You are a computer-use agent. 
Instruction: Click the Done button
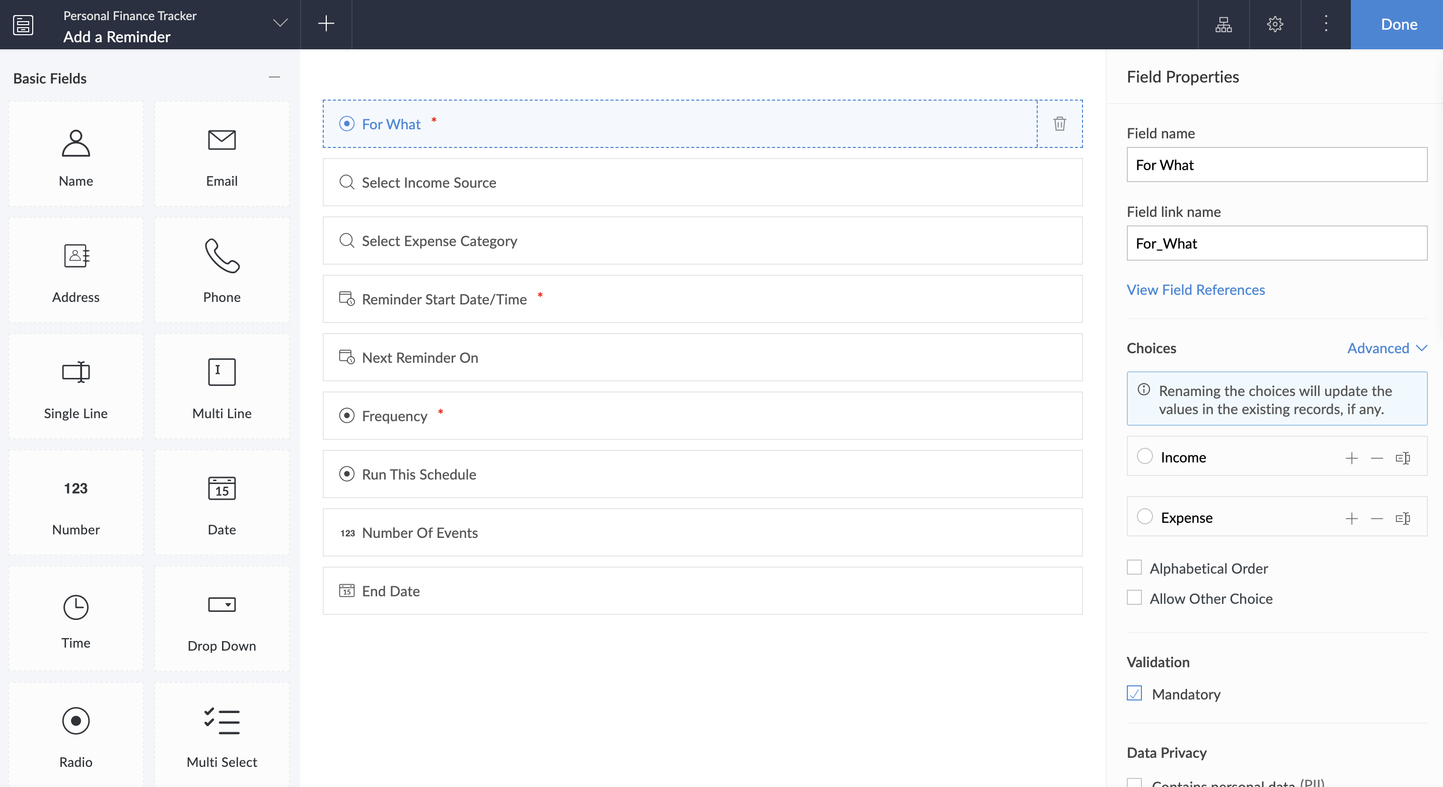pyautogui.click(x=1398, y=24)
